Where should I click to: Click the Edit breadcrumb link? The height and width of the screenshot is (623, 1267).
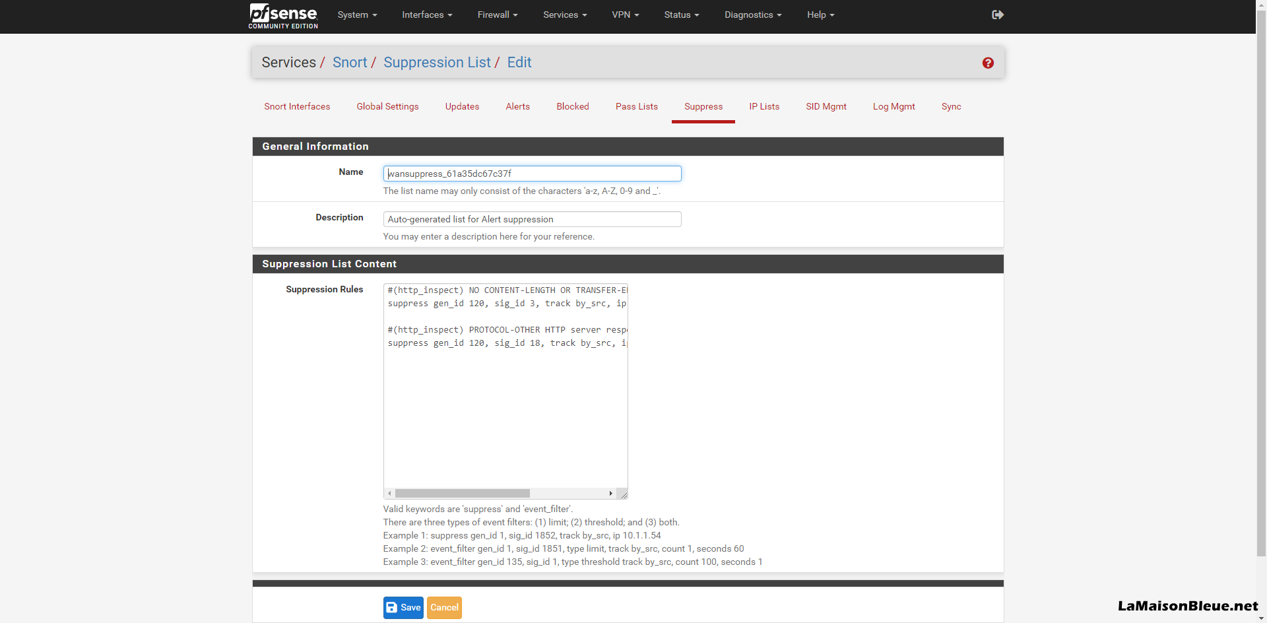tap(519, 62)
